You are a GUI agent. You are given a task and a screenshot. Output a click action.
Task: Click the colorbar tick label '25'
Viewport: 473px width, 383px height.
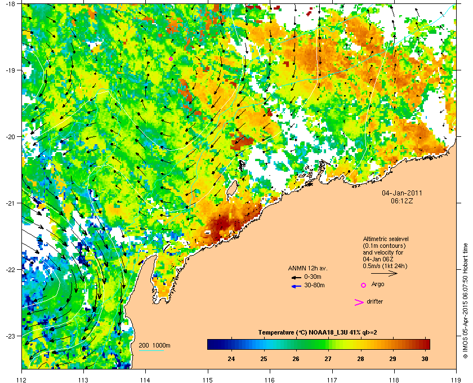coord(264,359)
